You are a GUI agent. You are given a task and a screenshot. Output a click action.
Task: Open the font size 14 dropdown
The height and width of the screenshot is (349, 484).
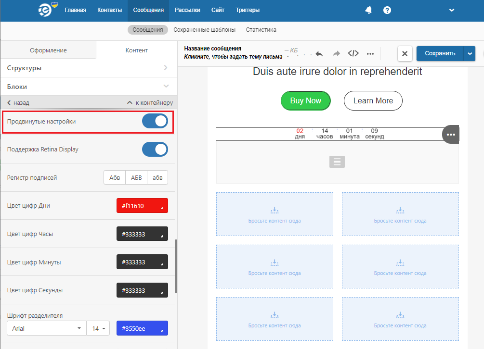pos(98,328)
